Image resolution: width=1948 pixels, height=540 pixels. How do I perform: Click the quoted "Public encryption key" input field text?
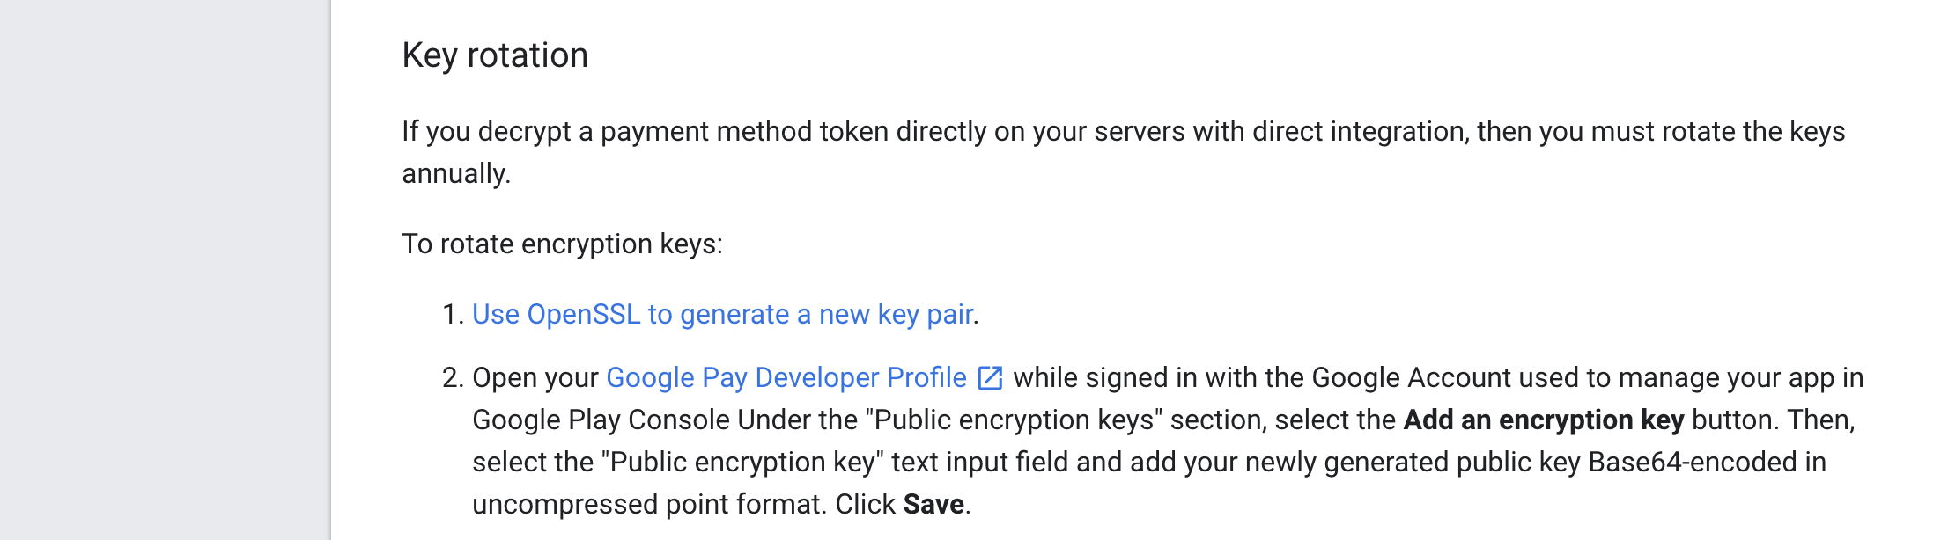pos(742,462)
